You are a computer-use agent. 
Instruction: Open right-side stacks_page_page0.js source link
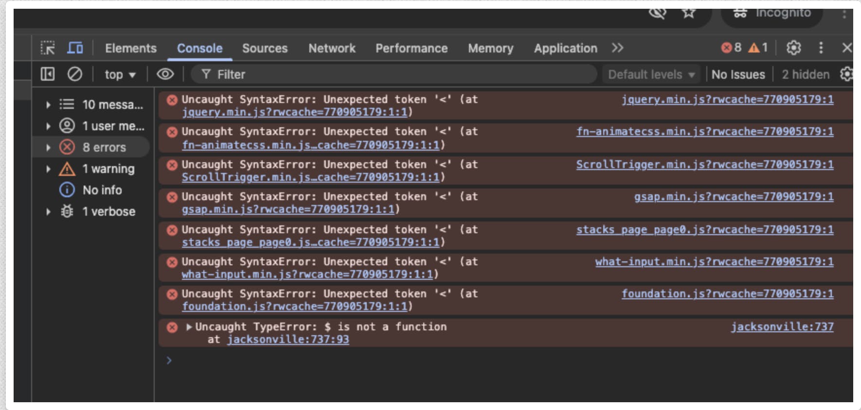point(705,230)
